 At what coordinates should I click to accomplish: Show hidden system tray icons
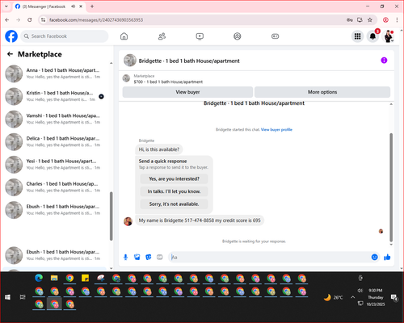(352, 297)
